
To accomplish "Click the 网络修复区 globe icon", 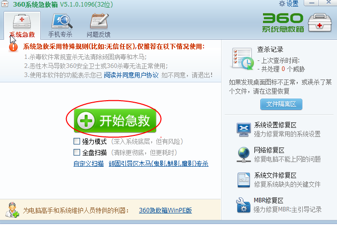I will click(243, 155).
